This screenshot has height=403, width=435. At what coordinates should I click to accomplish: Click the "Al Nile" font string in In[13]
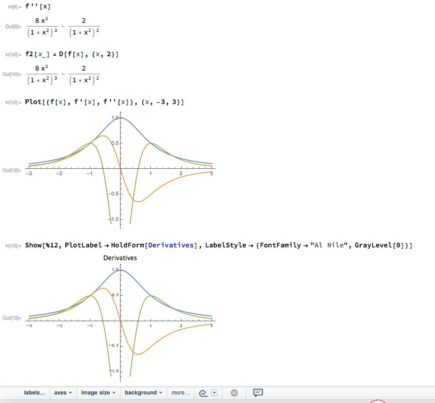[329, 245]
